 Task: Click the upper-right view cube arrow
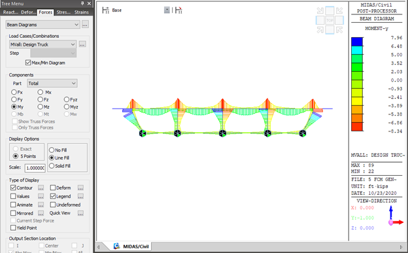(339, 10)
